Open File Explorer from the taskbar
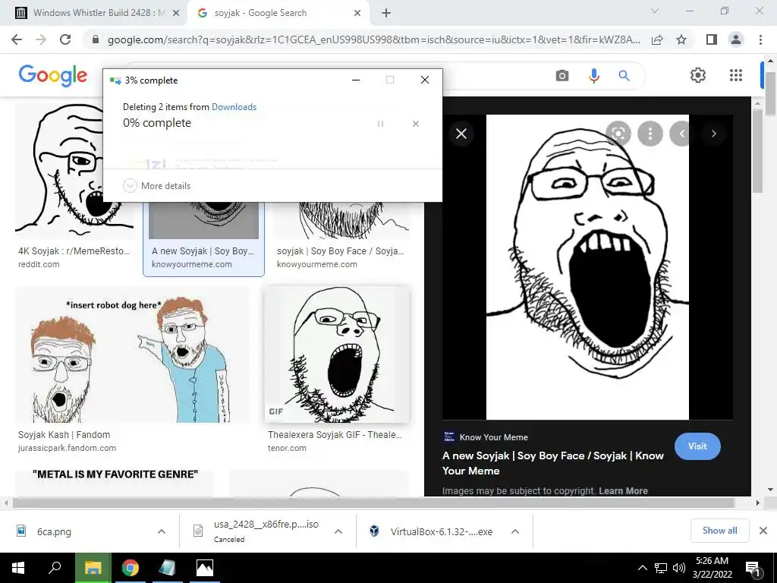 pyautogui.click(x=93, y=568)
